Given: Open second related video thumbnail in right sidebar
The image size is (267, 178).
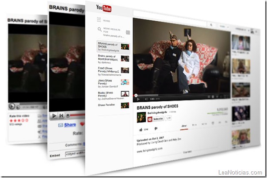Looking at the screenshot, I should point(241,66).
